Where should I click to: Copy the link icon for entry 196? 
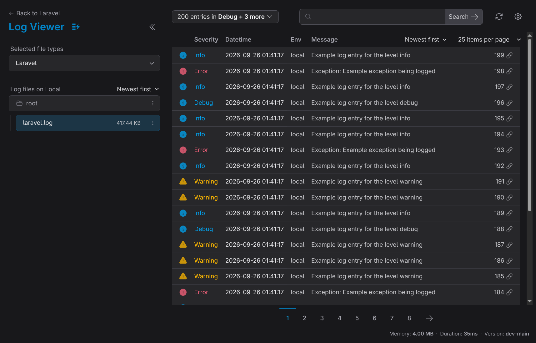point(509,103)
